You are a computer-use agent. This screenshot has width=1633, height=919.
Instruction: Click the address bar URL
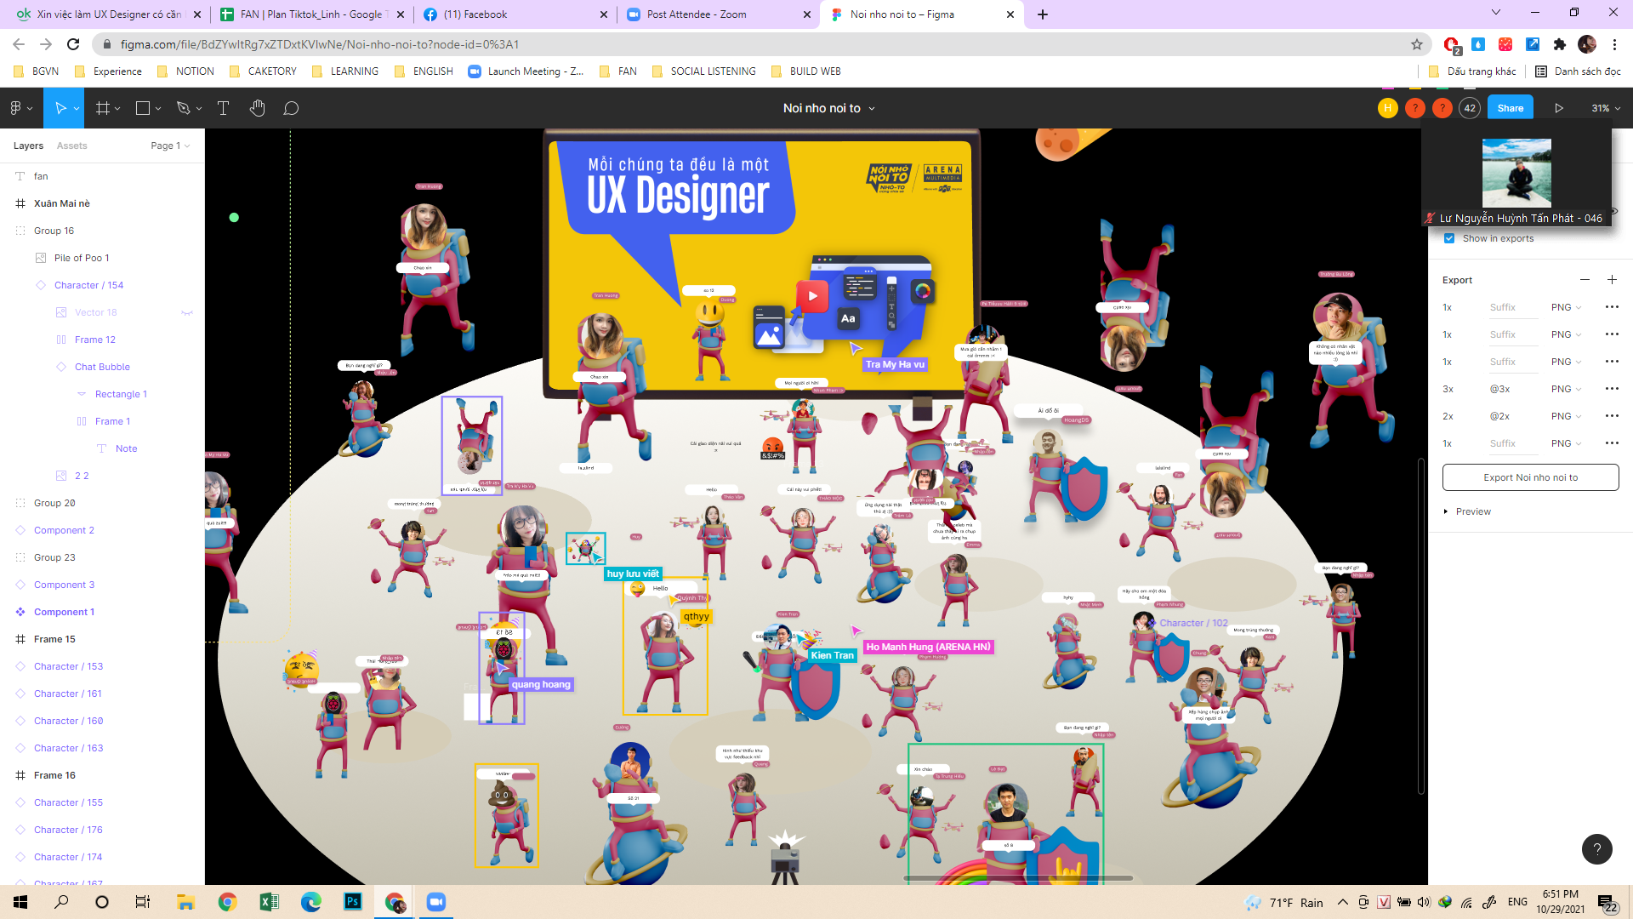pyautogui.click(x=320, y=44)
